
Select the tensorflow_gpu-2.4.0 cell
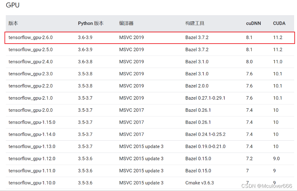point(31,62)
